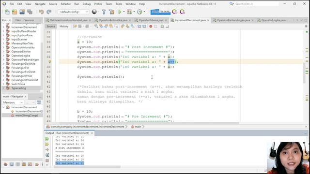Click the Uncomment lines editor icon
310x174 pixels.
click(167, 26)
